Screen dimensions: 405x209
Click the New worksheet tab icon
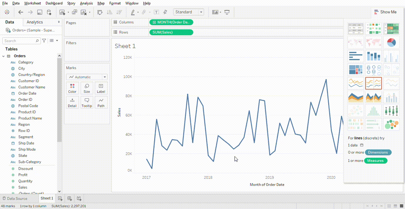(60, 198)
